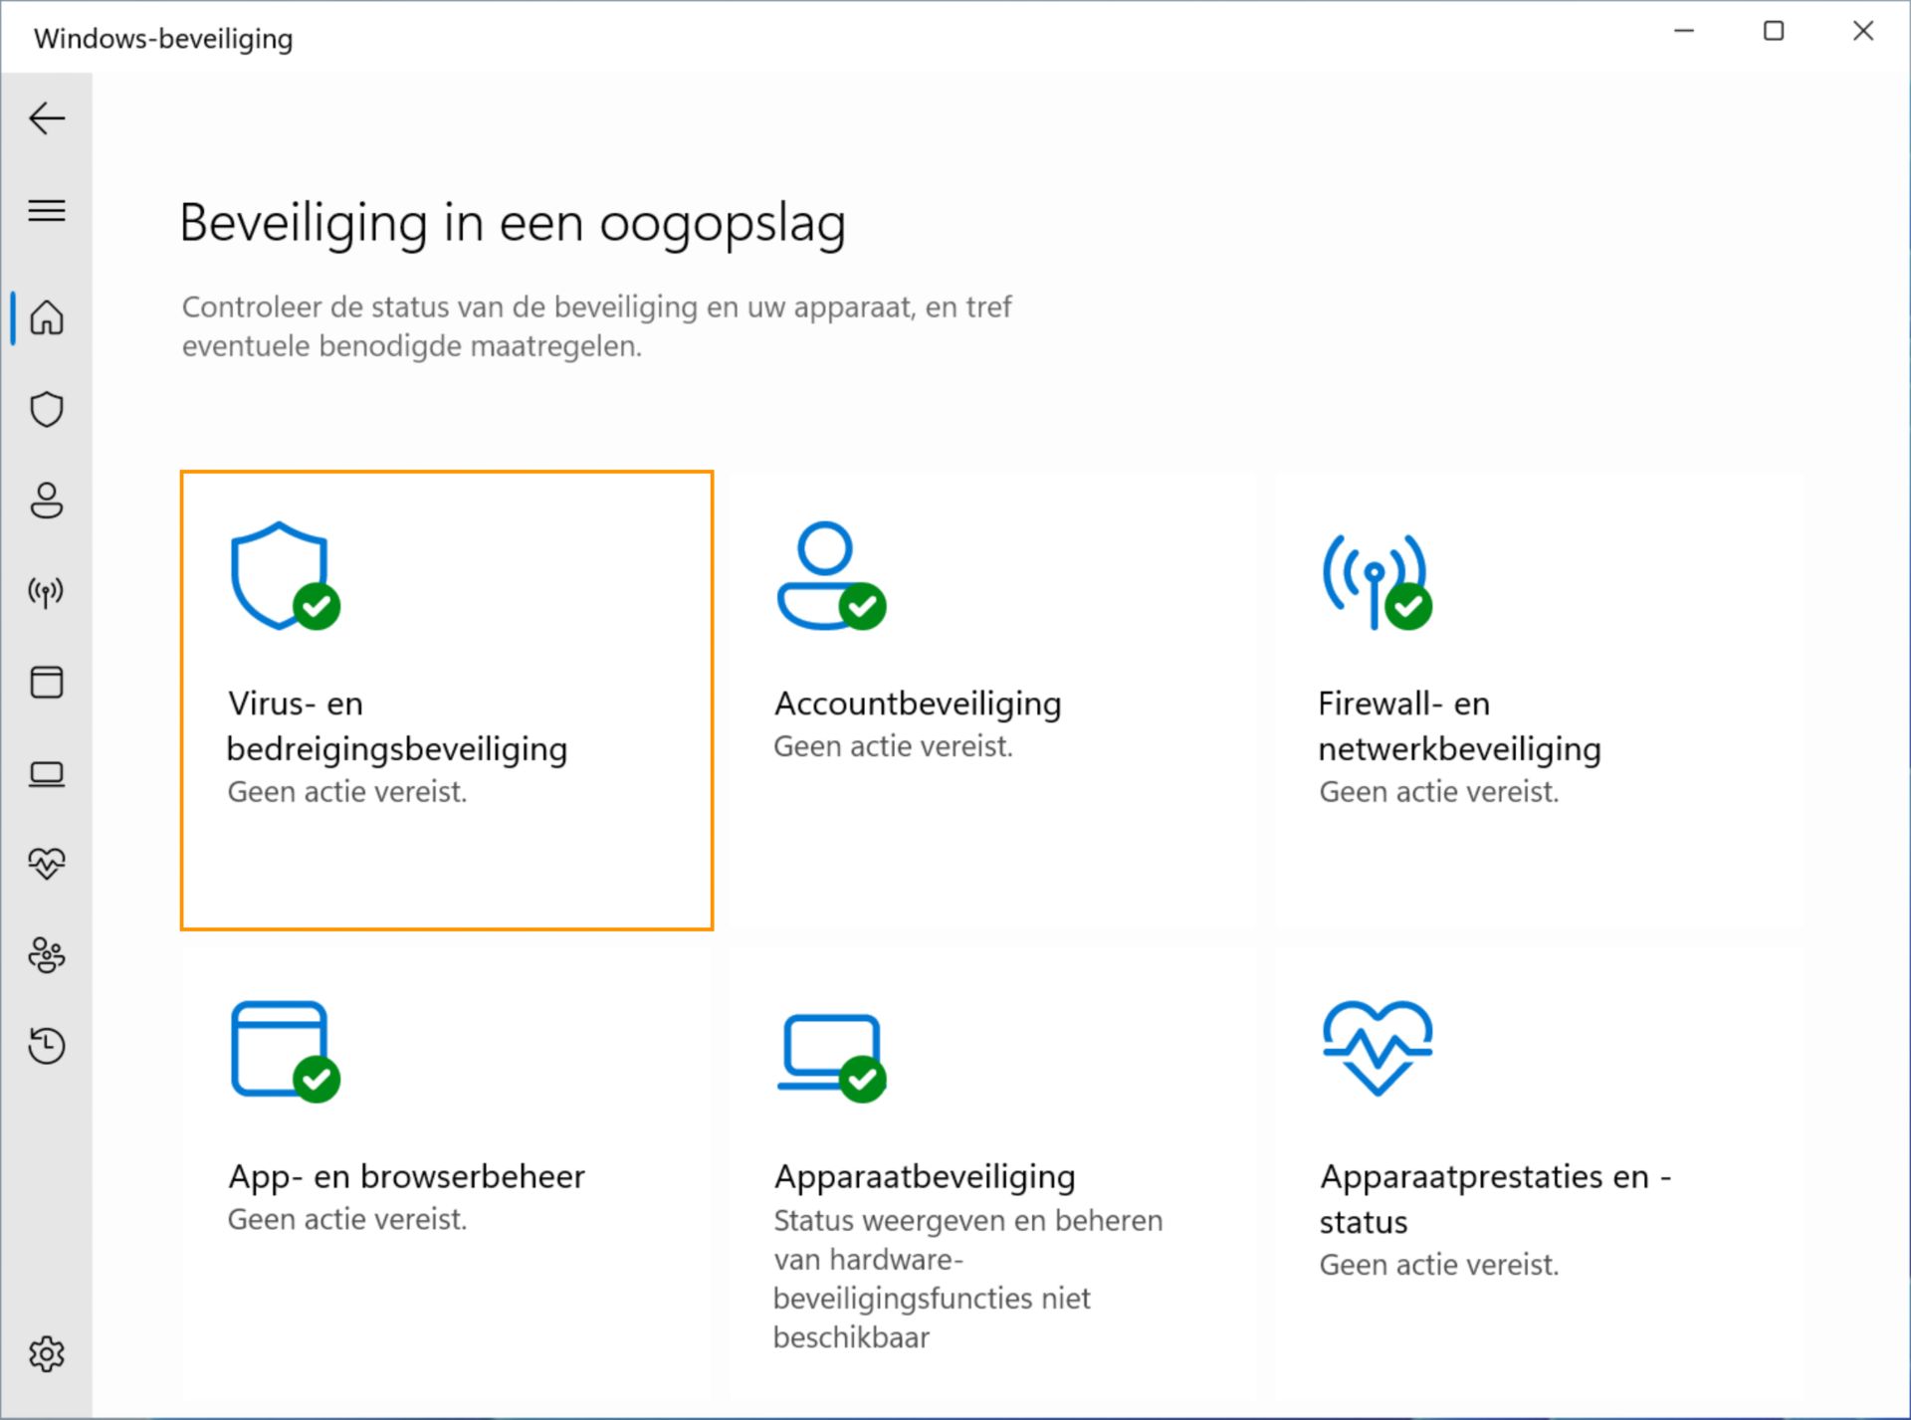Viewport: 1911px width, 1420px height.
Task: Open app and browser control sidebar icon
Action: click(47, 683)
